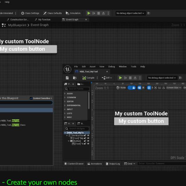
Task: Click Stop in the widget editor toolbar
Action: [130, 78]
